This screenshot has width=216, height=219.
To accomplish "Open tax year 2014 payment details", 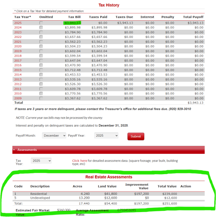I will [x=18, y=75].
